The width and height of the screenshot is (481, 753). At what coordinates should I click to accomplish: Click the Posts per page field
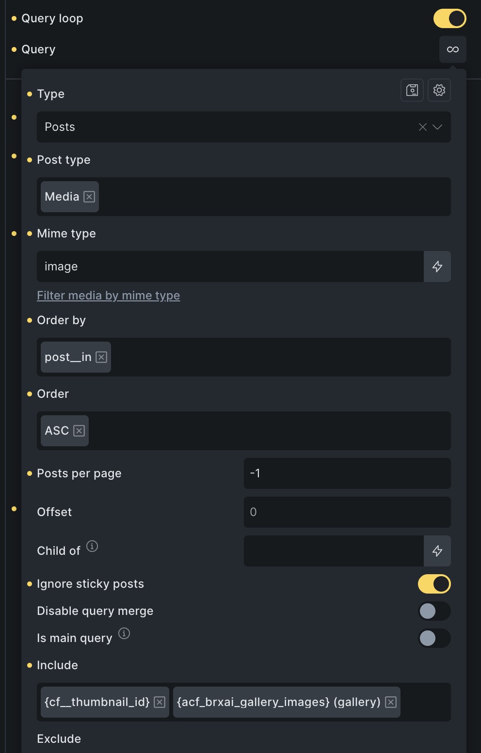pos(347,473)
